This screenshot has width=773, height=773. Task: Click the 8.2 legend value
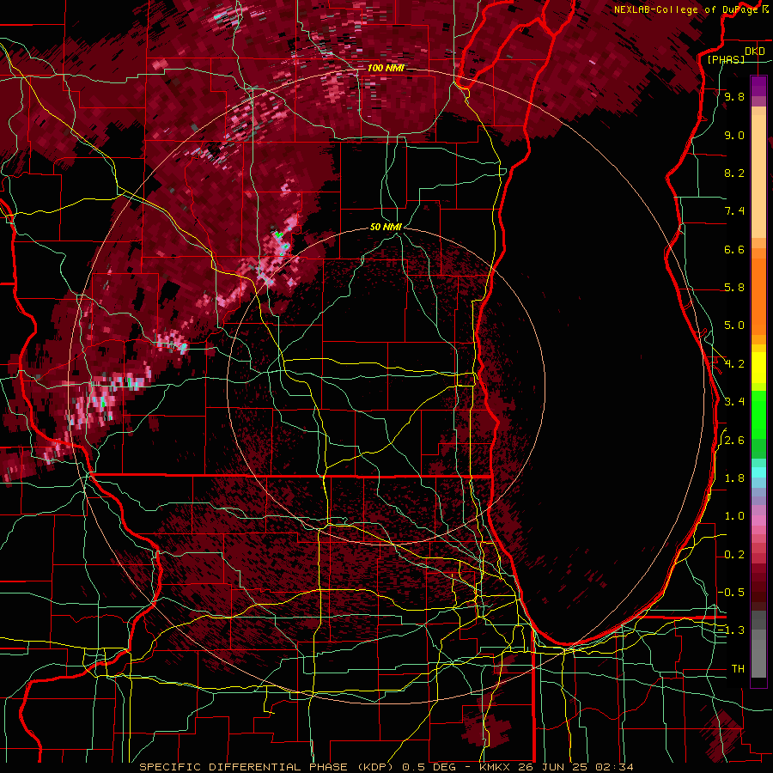tap(734, 173)
